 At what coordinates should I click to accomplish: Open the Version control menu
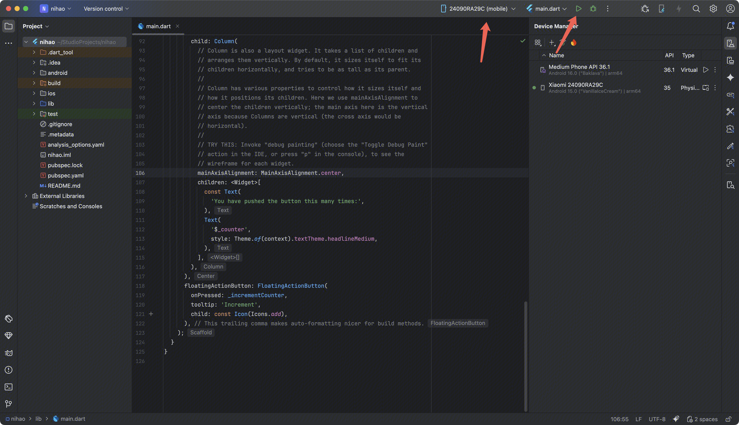click(106, 9)
